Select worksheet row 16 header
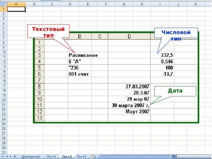The height and width of the screenshot is (159, 212). pos(4,81)
